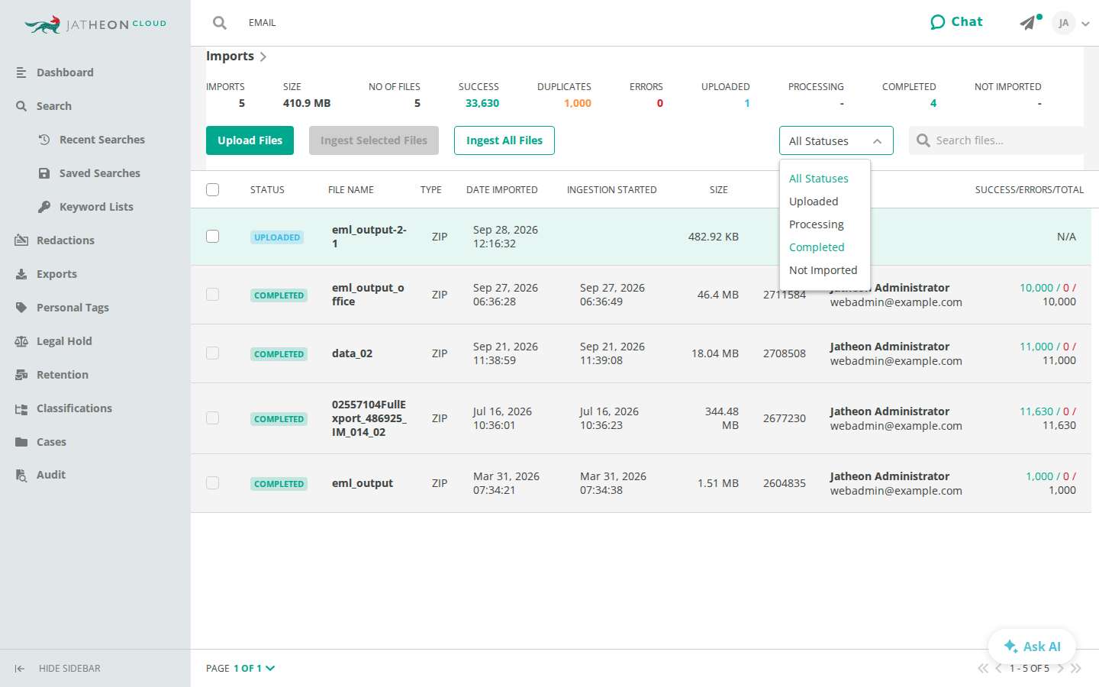
Task: Open the JA user account menu
Action: 1070,23
